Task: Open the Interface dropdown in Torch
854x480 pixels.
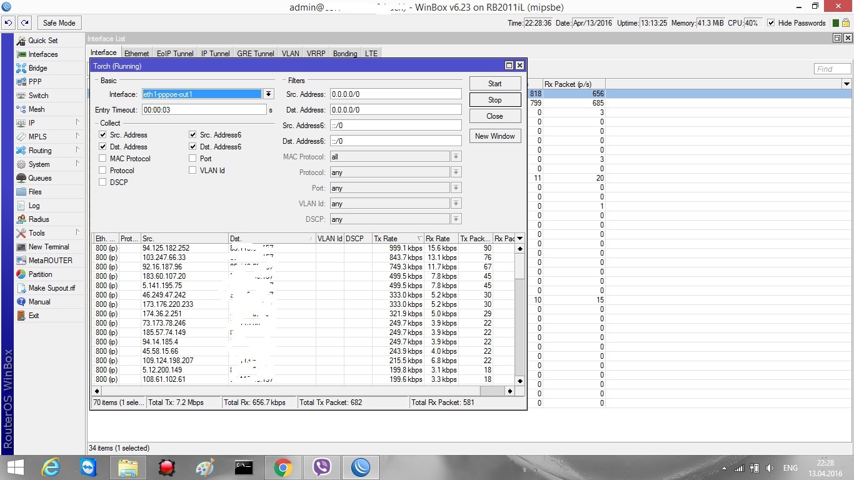Action: [269, 94]
